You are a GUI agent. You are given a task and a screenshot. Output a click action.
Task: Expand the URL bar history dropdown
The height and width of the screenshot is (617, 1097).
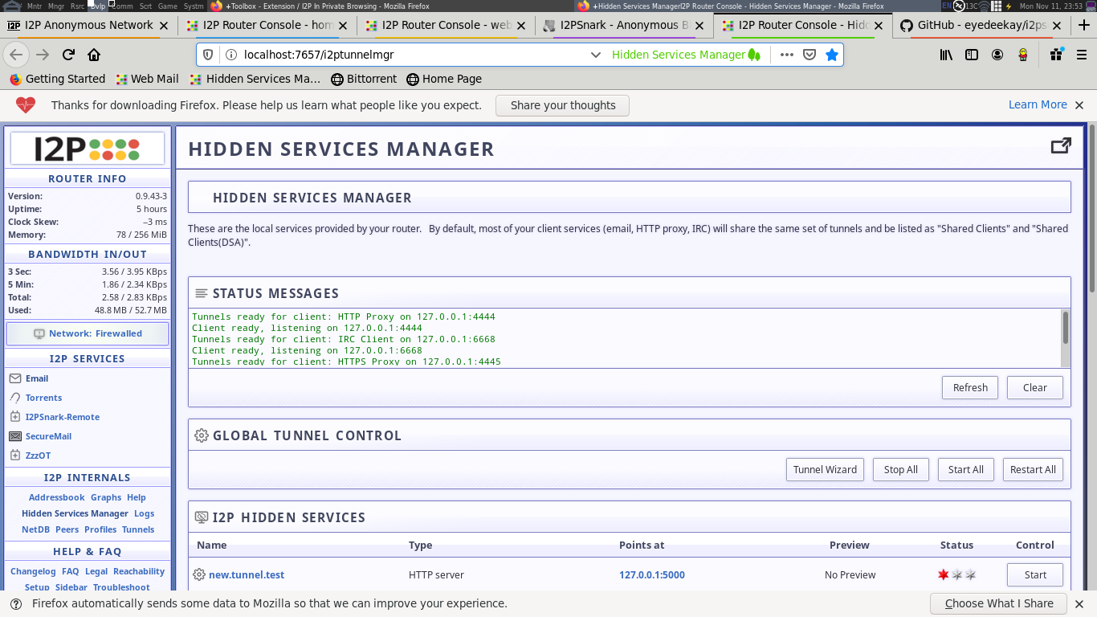[x=595, y=55]
